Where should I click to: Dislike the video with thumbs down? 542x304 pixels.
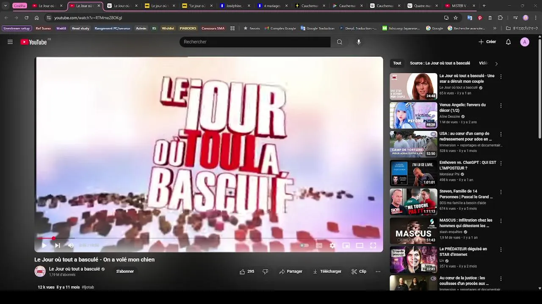[x=265, y=271]
